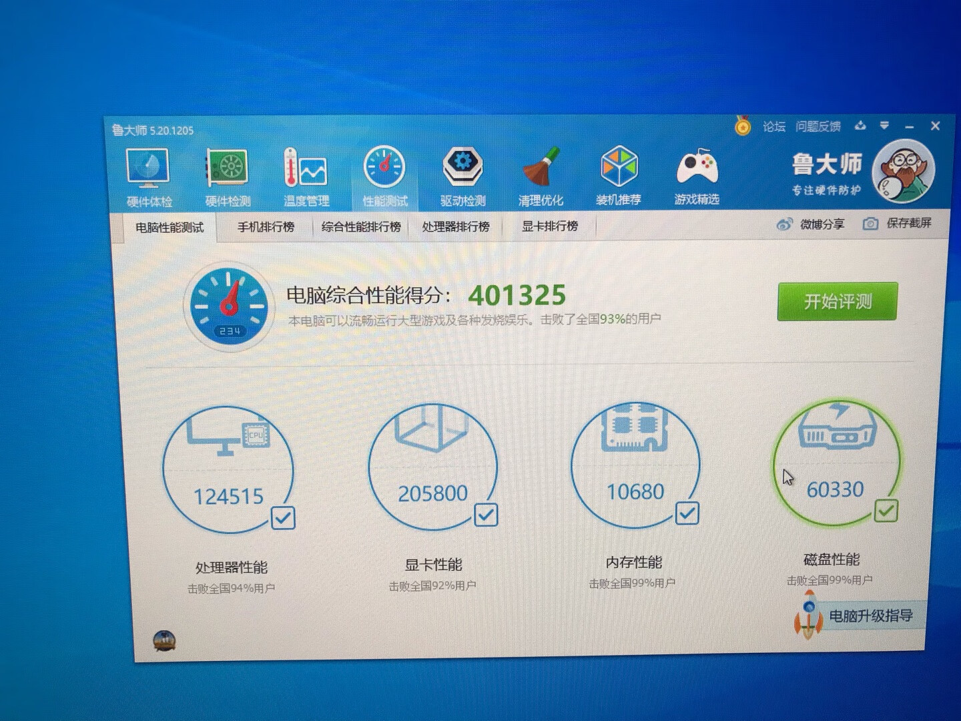Click the disk drive graphic
961x721 pixels.
coord(837,426)
